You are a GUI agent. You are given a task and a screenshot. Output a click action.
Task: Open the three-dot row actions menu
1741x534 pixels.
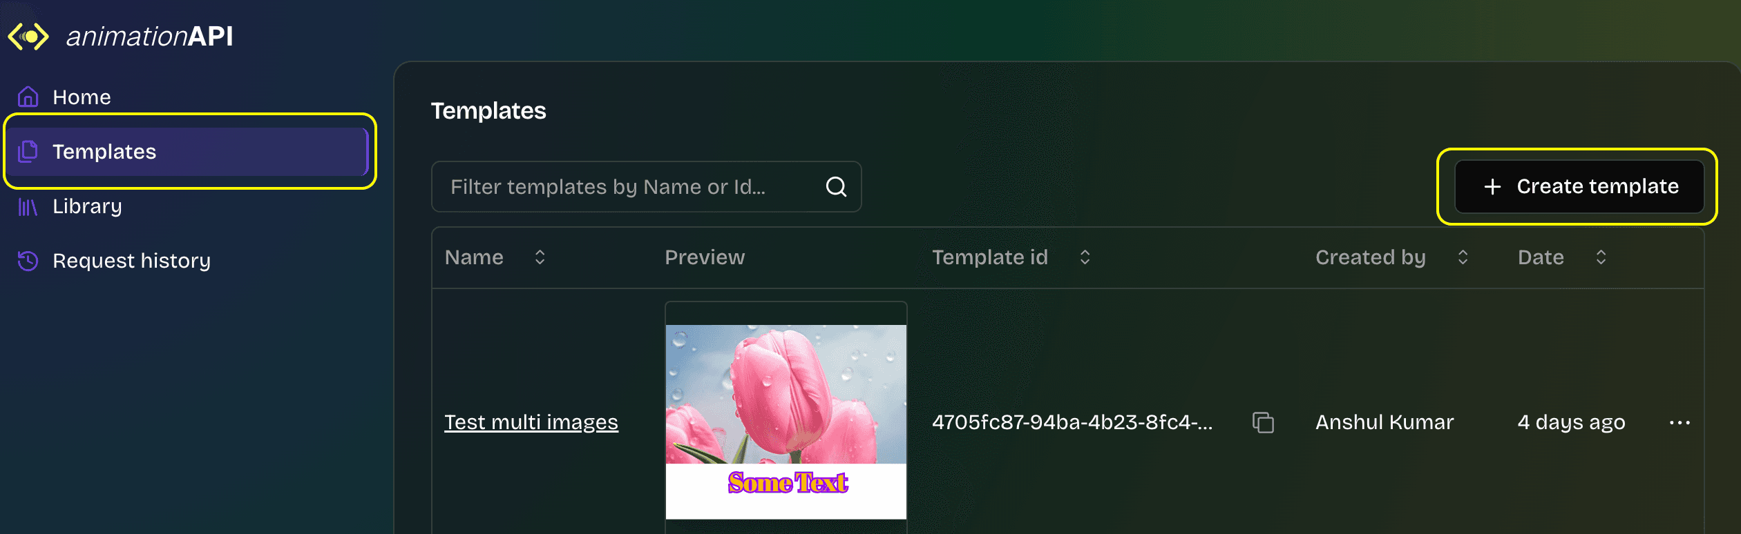1679,422
